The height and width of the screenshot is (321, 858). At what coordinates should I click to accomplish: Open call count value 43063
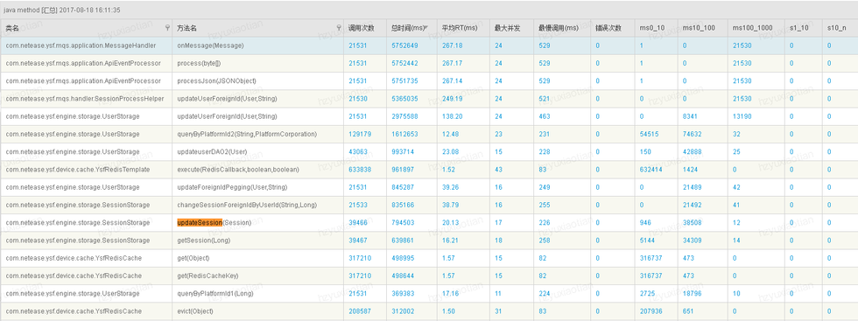coord(358,152)
